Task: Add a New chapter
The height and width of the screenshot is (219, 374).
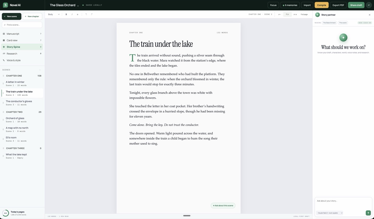Action: click(x=32, y=17)
